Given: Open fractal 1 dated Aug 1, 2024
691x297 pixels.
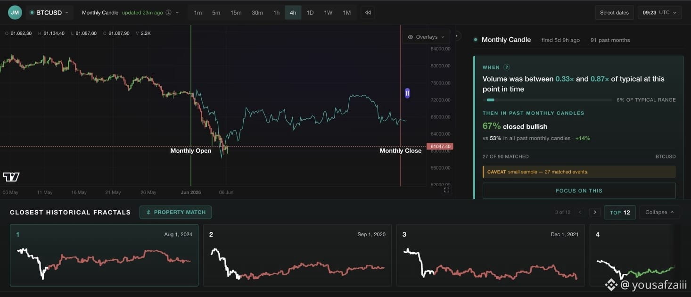Looking at the screenshot, I should 104,255.
